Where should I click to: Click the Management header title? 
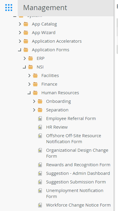tap(45, 7)
